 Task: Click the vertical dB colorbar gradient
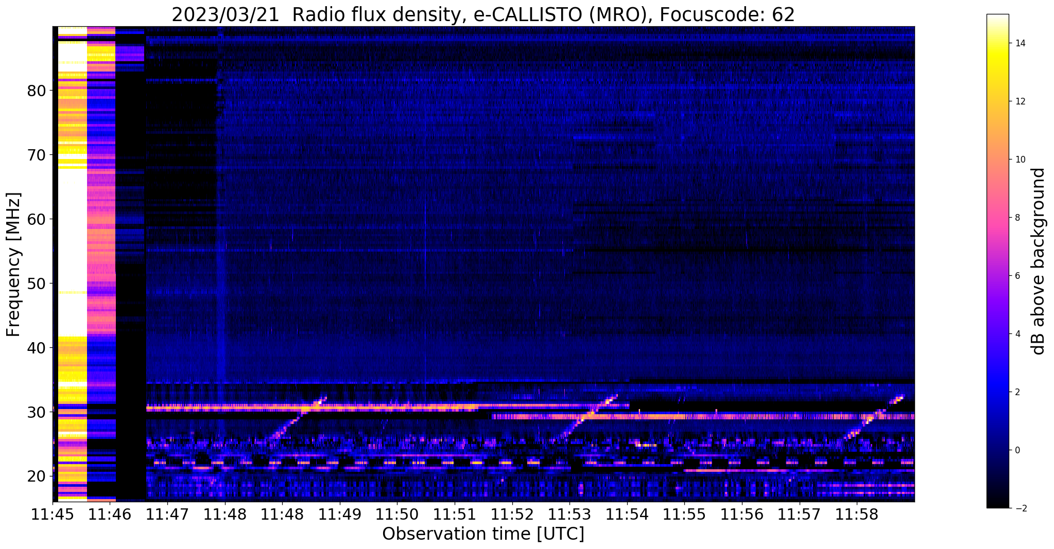997,261
